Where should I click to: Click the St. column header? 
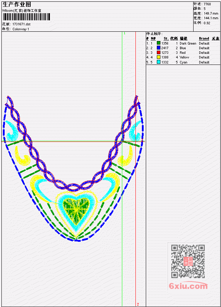click(166, 39)
